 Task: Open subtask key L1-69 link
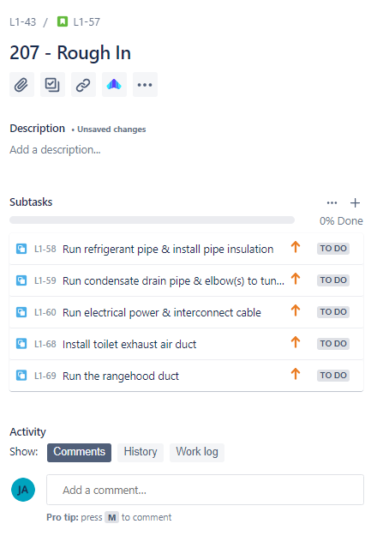[x=45, y=376]
